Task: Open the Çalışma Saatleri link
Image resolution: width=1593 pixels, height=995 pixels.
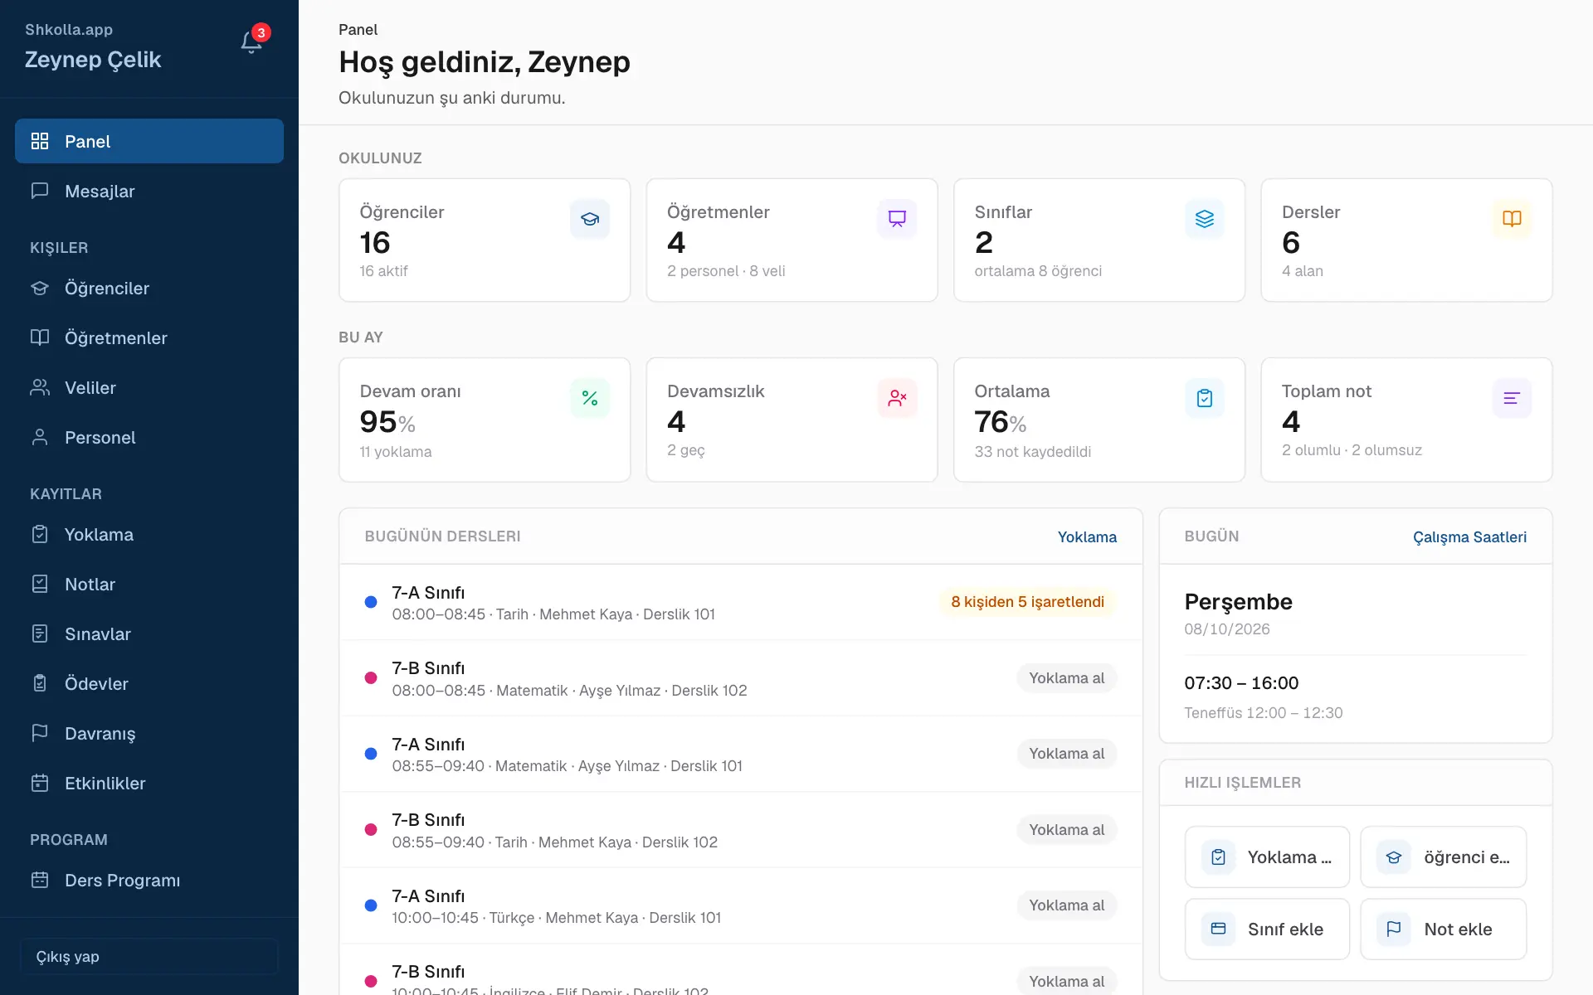Action: click(1469, 536)
